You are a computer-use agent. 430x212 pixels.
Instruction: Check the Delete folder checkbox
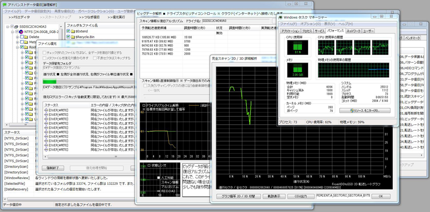point(22,37)
